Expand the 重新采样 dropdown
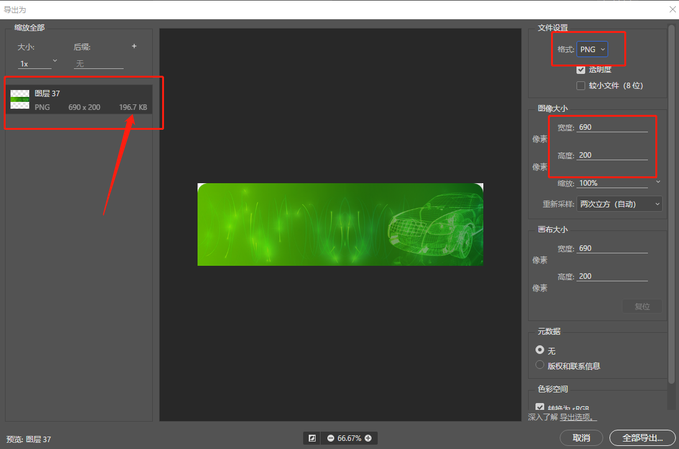 (620, 204)
